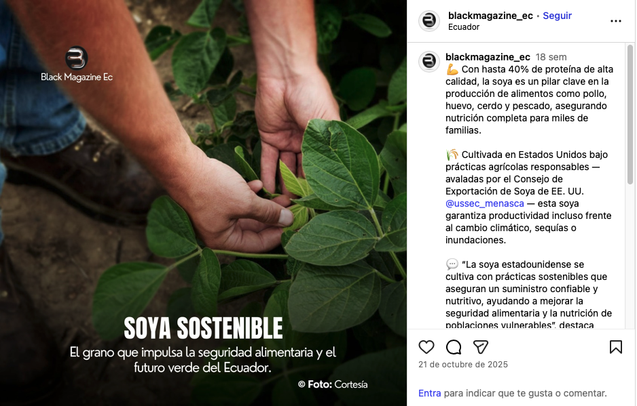The width and height of the screenshot is (637, 406).
Task: Click the caption scrollbar thumb
Action: click(630, 115)
